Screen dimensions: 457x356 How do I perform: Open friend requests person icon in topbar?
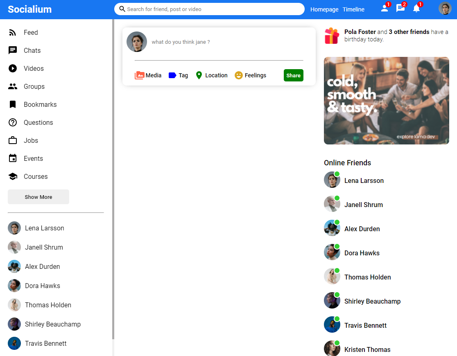tap(385, 9)
